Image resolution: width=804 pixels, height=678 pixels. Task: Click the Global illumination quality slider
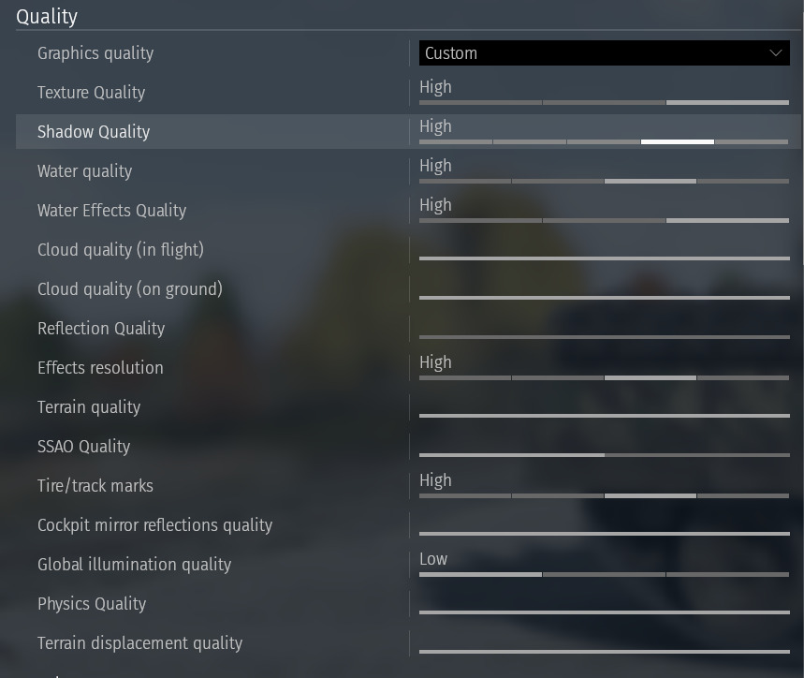point(604,574)
